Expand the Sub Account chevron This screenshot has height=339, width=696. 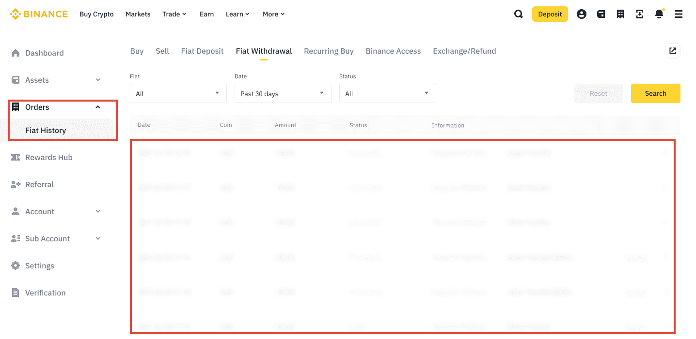[x=98, y=238]
